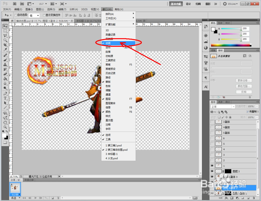Click the 反相 button

(x=244, y=92)
